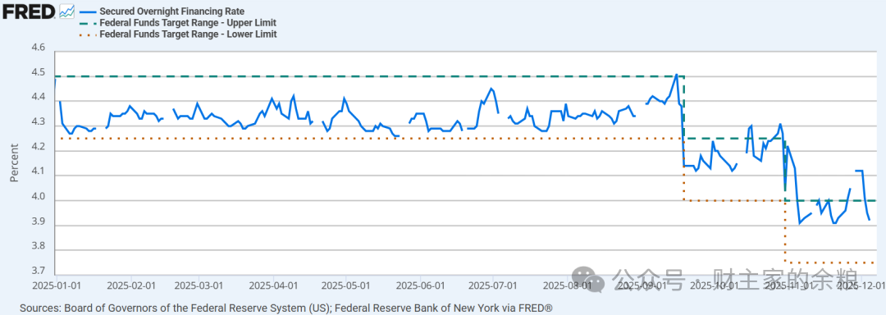Select Secured Overnight Financing Rate legend entry
886x315 pixels.
171,11
